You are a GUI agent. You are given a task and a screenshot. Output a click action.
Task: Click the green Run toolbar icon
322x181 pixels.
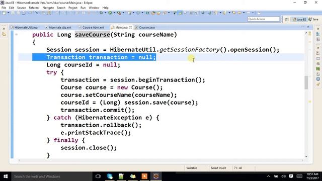coord(110,13)
